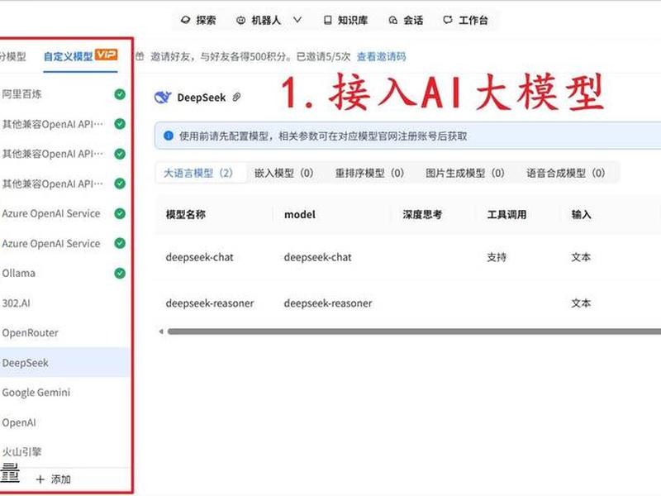Open the 工作台 workbench
Screen dimensions: 661x496
(466, 20)
